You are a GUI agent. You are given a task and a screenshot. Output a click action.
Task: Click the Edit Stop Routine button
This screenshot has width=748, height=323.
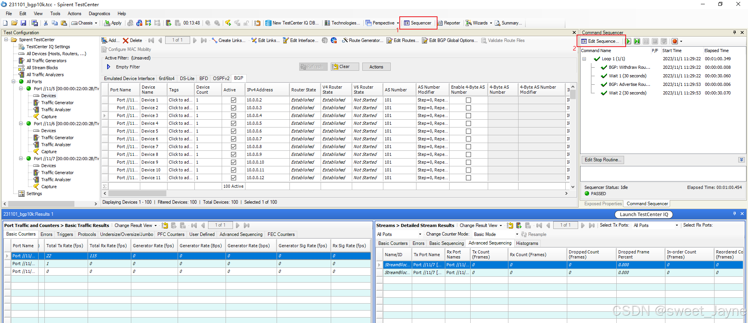(603, 160)
